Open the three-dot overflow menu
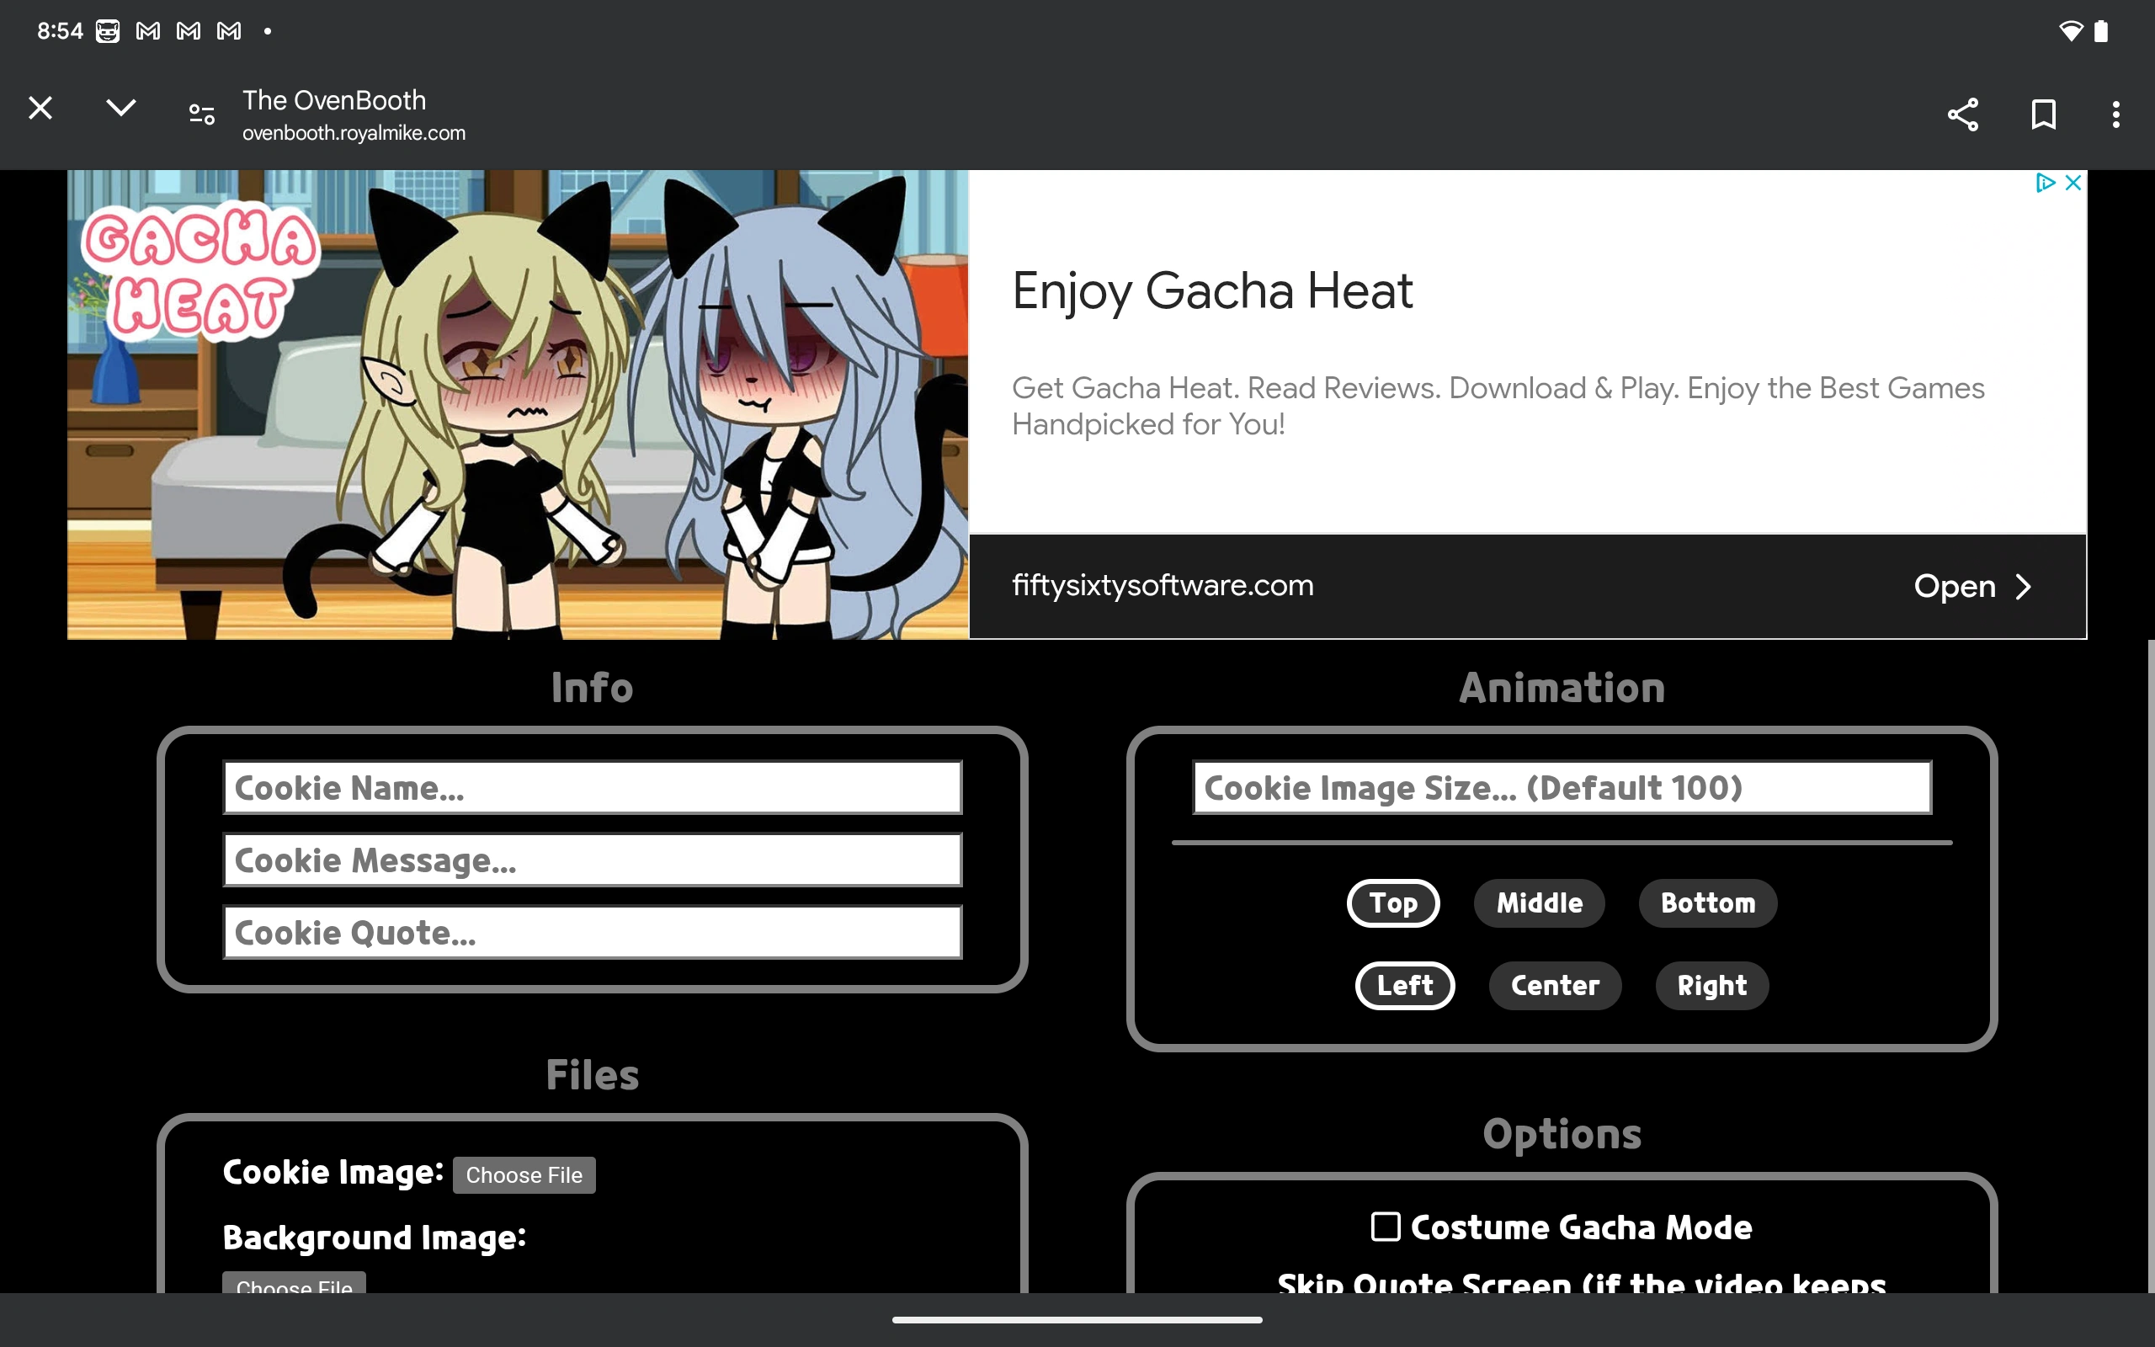This screenshot has height=1347, width=2155. click(2115, 114)
